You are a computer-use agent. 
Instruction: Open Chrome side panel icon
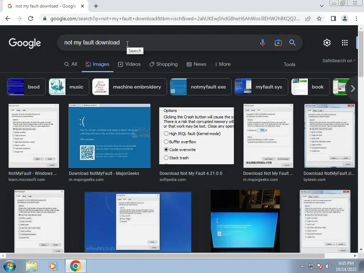tap(333, 18)
